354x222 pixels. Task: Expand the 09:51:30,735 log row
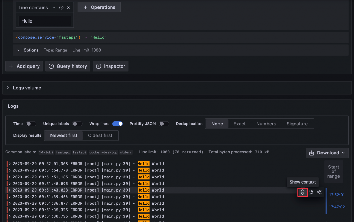10,216
